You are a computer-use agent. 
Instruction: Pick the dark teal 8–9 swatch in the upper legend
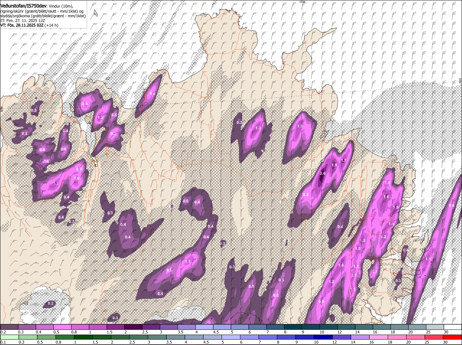click(x=293, y=327)
